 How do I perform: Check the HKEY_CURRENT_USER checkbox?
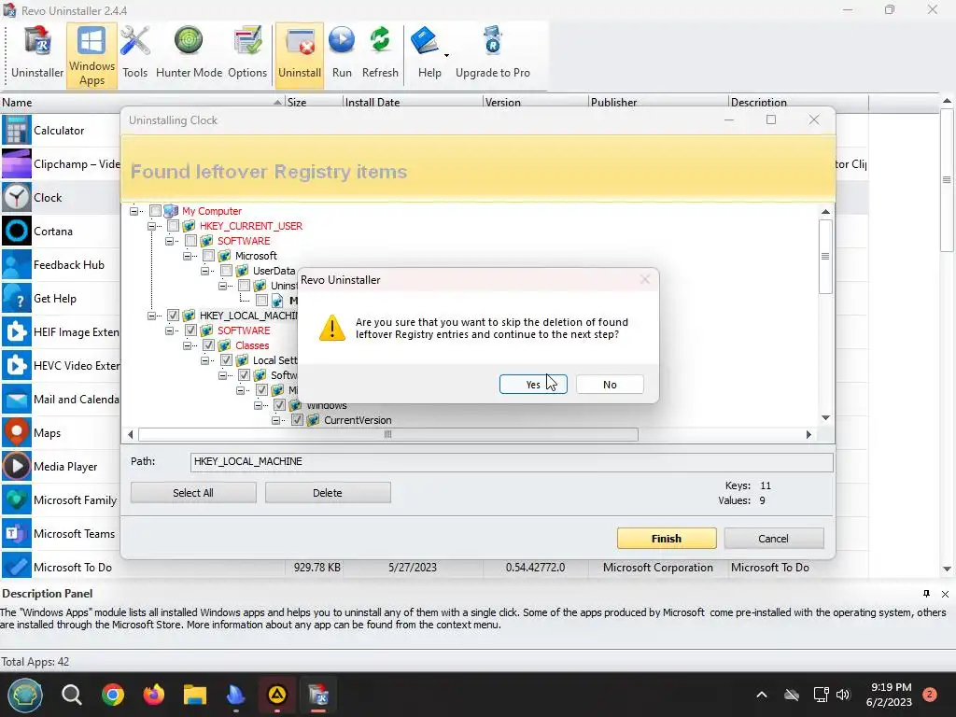pos(173,226)
